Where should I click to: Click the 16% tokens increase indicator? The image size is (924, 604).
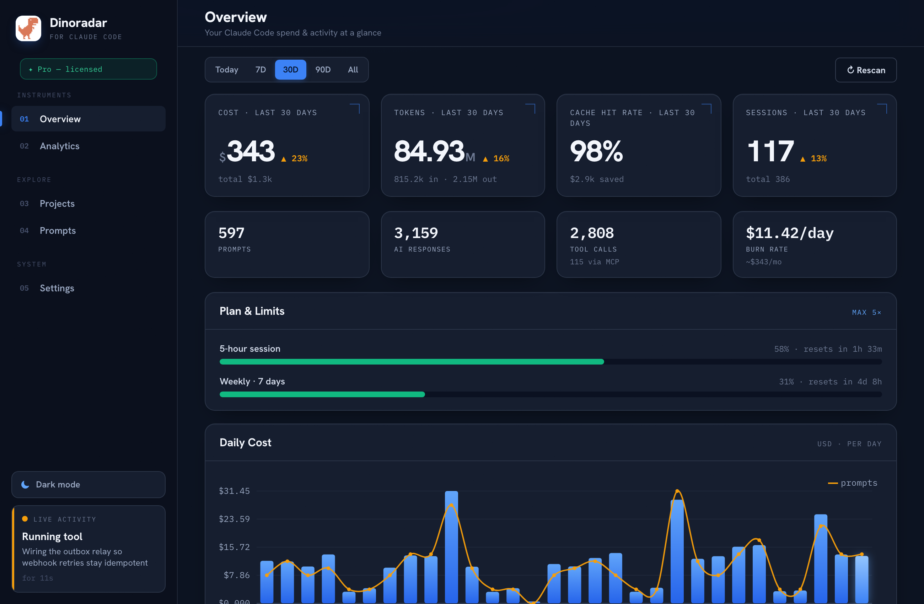click(496, 158)
